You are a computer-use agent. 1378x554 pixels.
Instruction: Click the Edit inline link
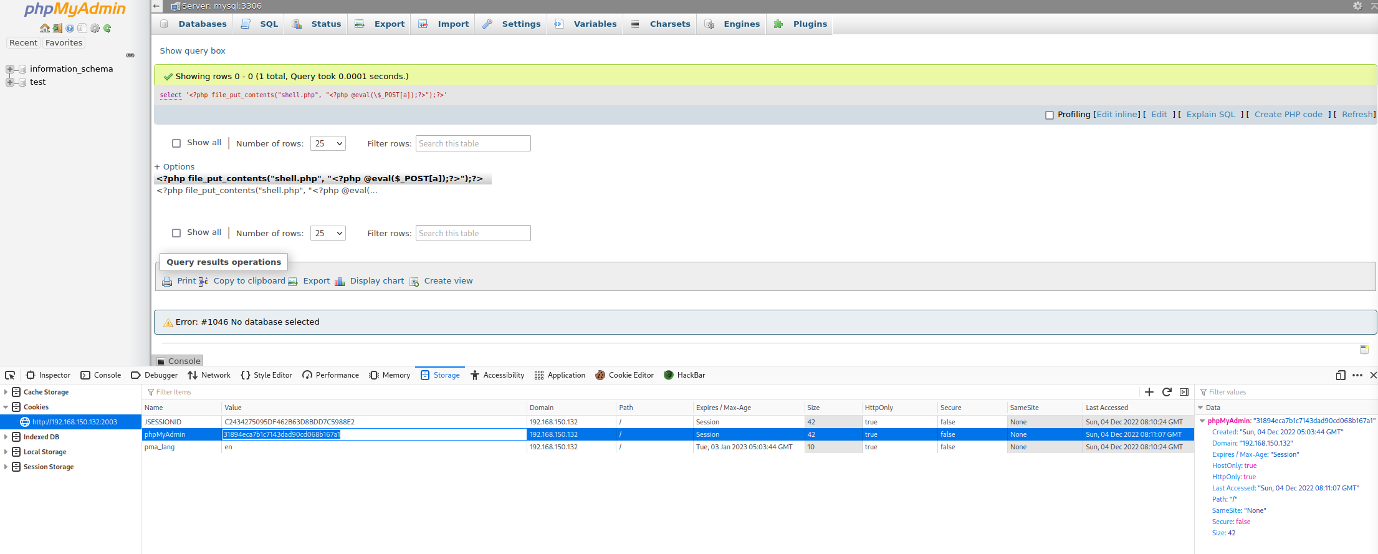point(1117,115)
